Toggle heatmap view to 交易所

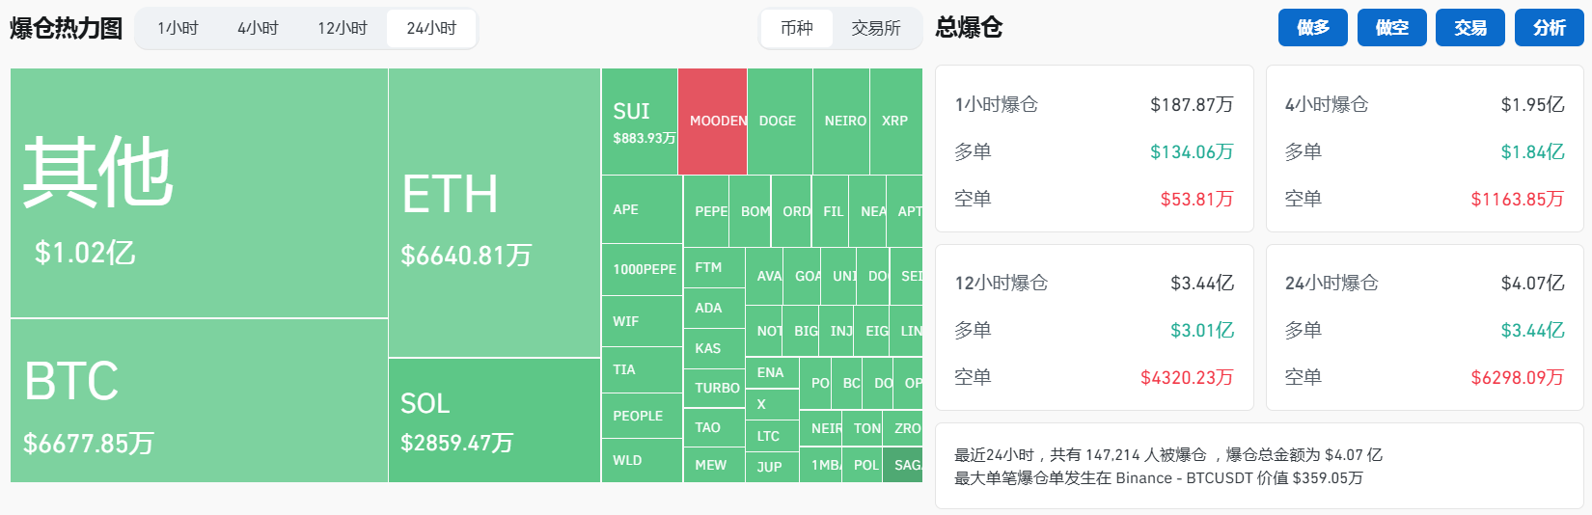click(x=876, y=28)
